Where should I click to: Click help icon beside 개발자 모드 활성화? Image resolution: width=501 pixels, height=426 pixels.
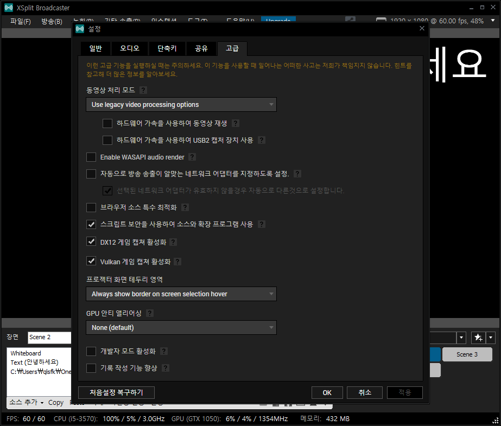(x=164, y=351)
